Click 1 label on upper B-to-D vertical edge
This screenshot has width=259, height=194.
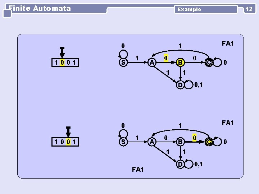point(184,73)
